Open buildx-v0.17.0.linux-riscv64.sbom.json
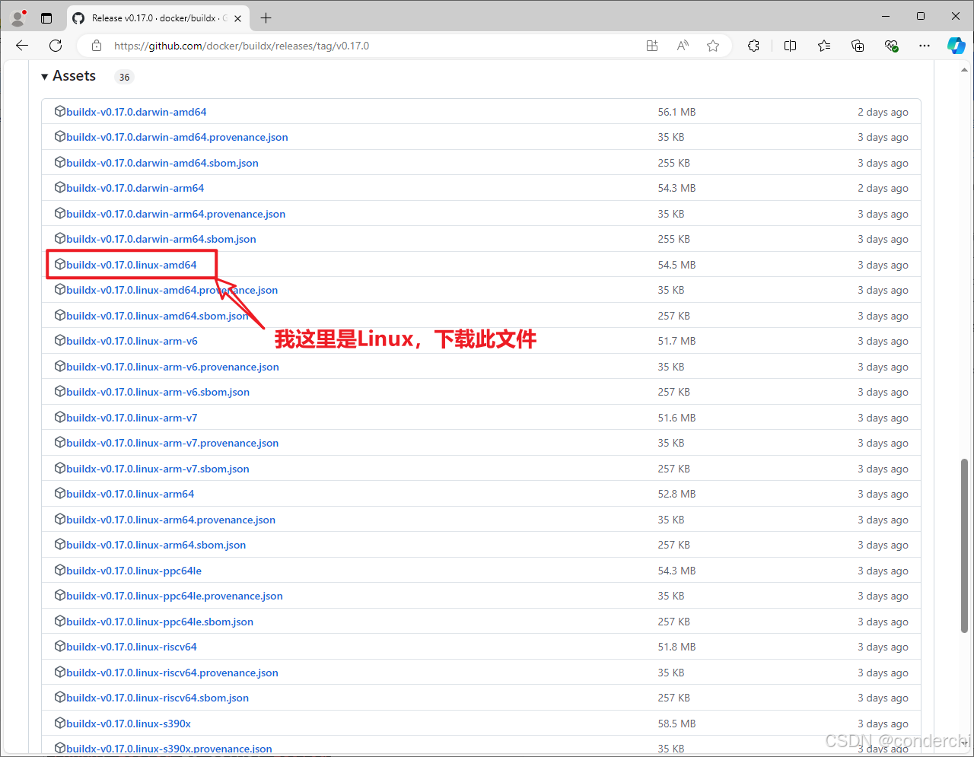The image size is (974, 757). pyautogui.click(x=158, y=698)
